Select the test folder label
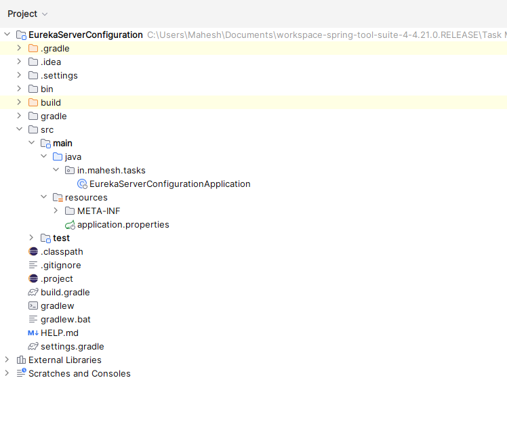The height and width of the screenshot is (422, 507). (62, 238)
